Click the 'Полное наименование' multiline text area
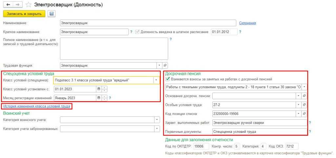 (114, 49)
